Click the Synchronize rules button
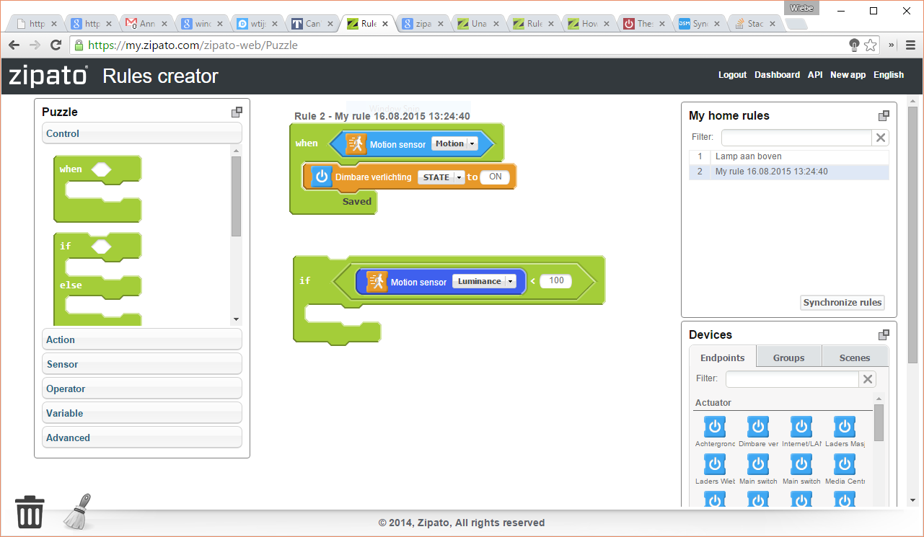 (842, 303)
